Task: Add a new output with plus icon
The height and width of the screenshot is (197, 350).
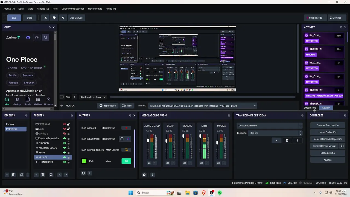Action: (89, 173)
